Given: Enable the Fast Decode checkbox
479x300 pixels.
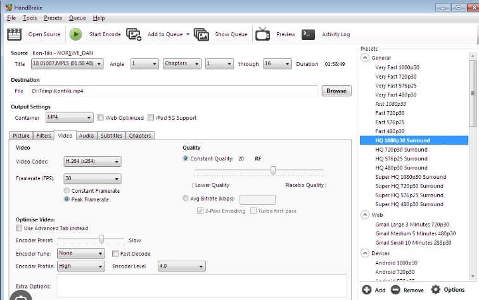Looking at the screenshot, I should point(115,254).
